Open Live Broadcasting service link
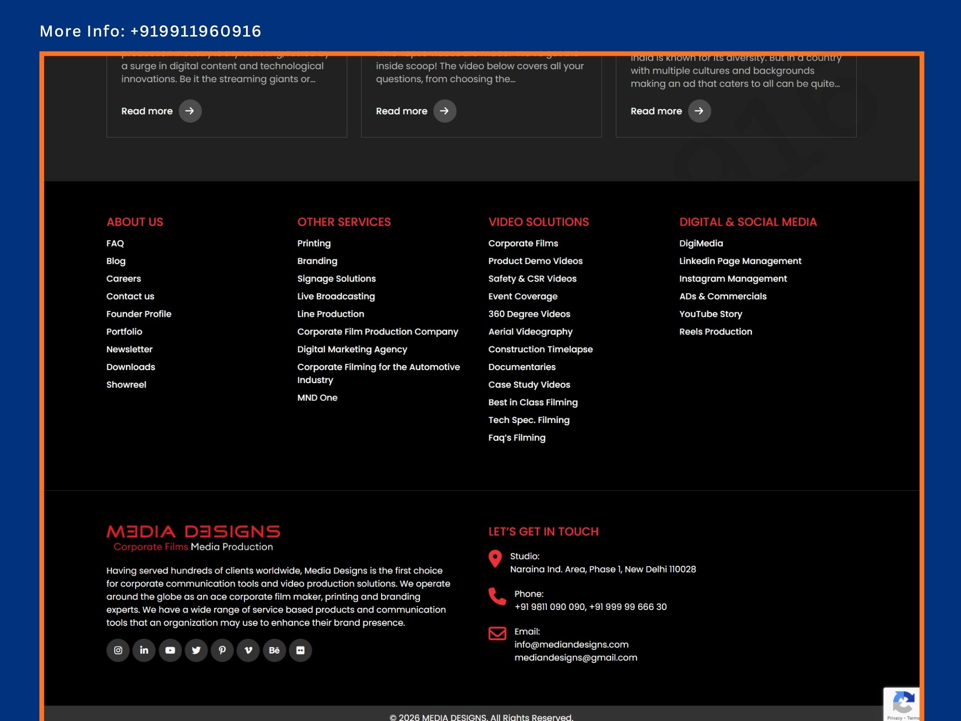961x721 pixels. (x=336, y=296)
